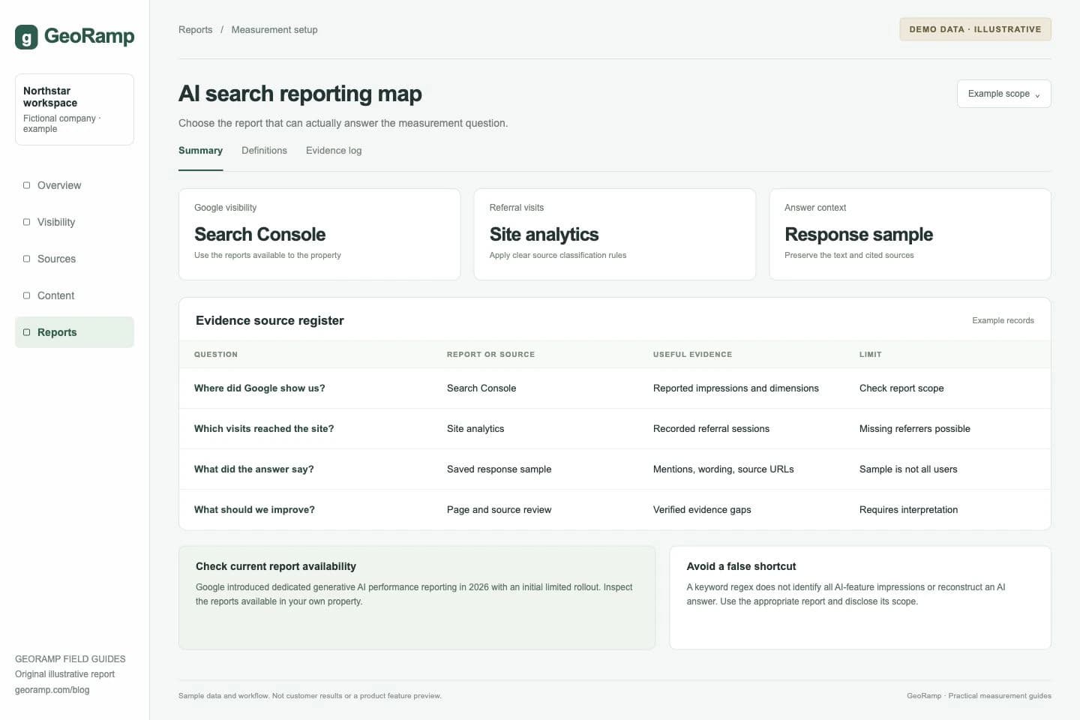Click 'Mentions, wording, source URLs' cell
1080x720 pixels.
pos(723,469)
